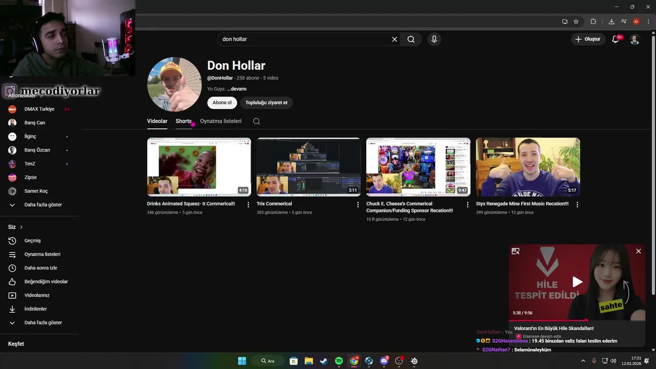
Task: Switch to the channel Oynatma listeleri tab
Action: [x=220, y=121]
